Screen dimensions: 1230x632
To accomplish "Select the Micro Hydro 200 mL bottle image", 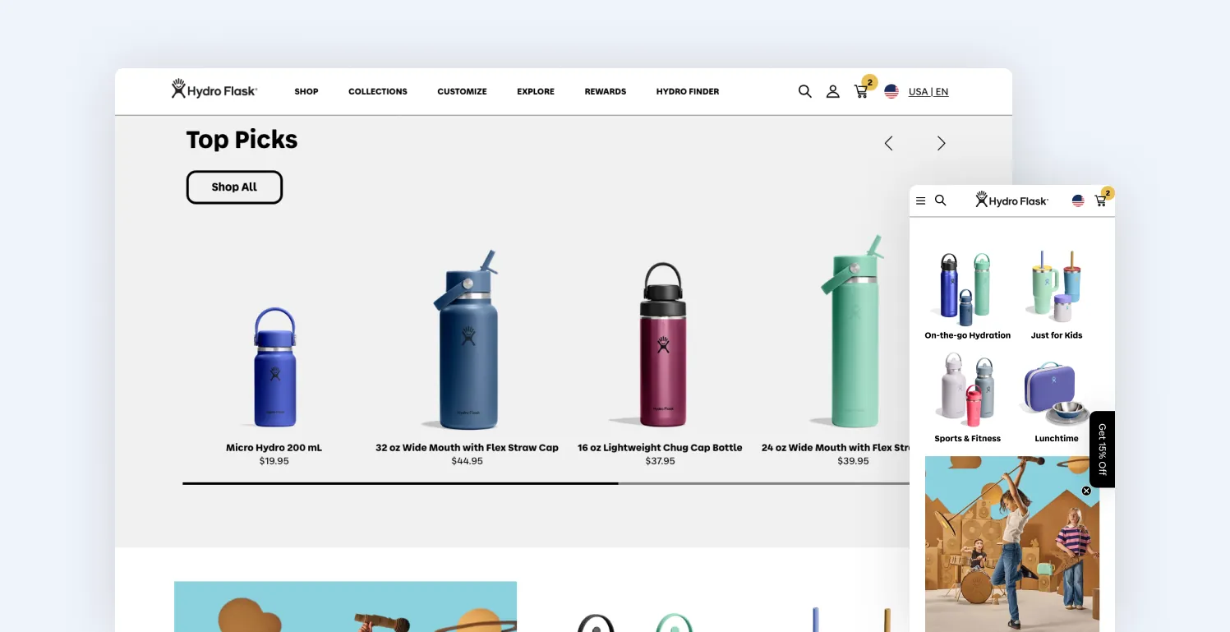I will point(274,367).
